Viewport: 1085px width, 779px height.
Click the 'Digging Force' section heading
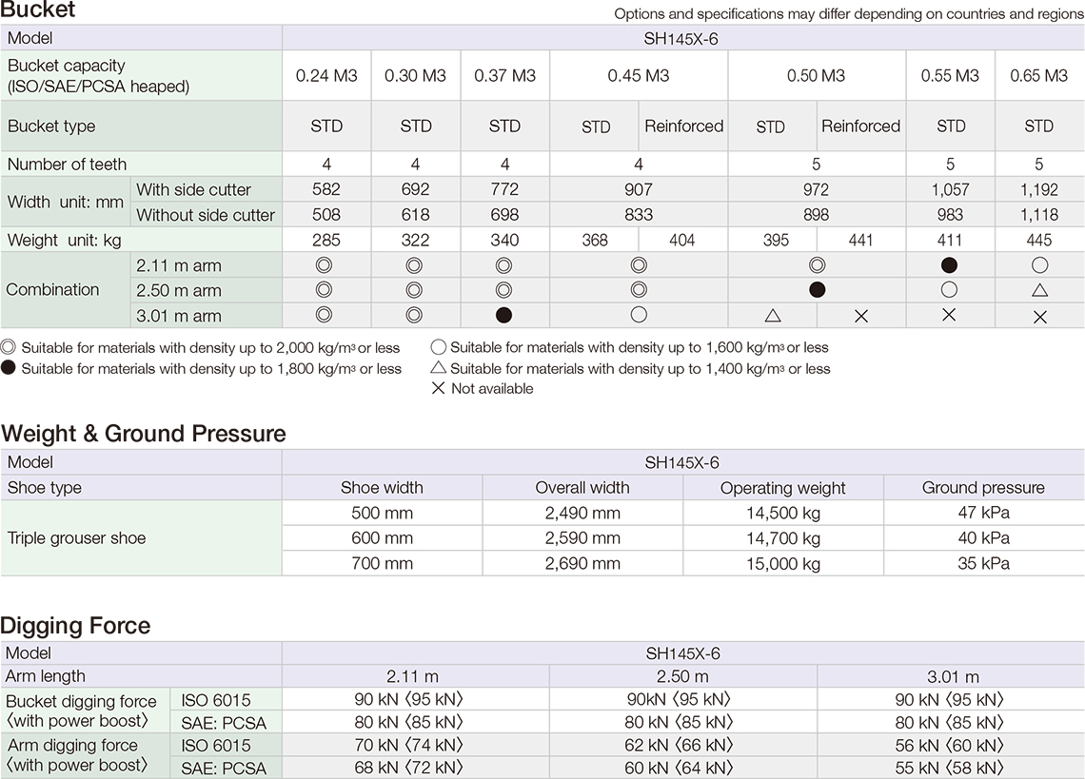pyautogui.click(x=76, y=626)
